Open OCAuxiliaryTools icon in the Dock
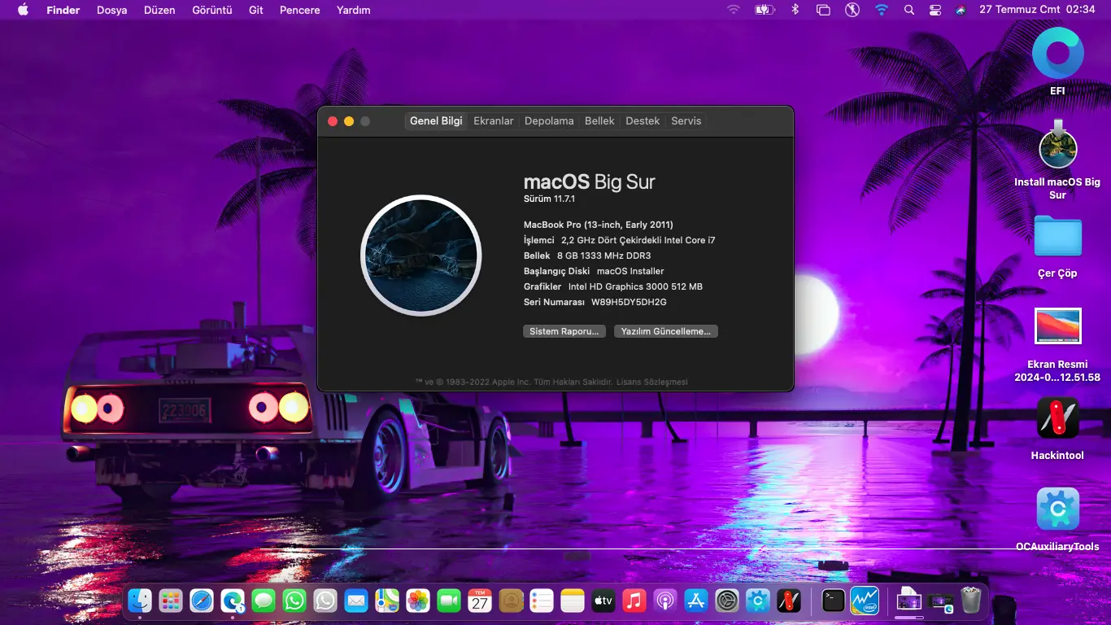1111x625 pixels. 758,601
